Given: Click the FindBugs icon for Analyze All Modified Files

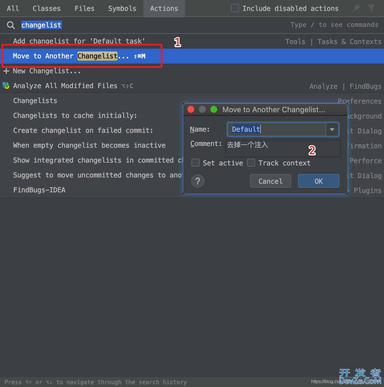Looking at the screenshot, I should [x=6, y=86].
